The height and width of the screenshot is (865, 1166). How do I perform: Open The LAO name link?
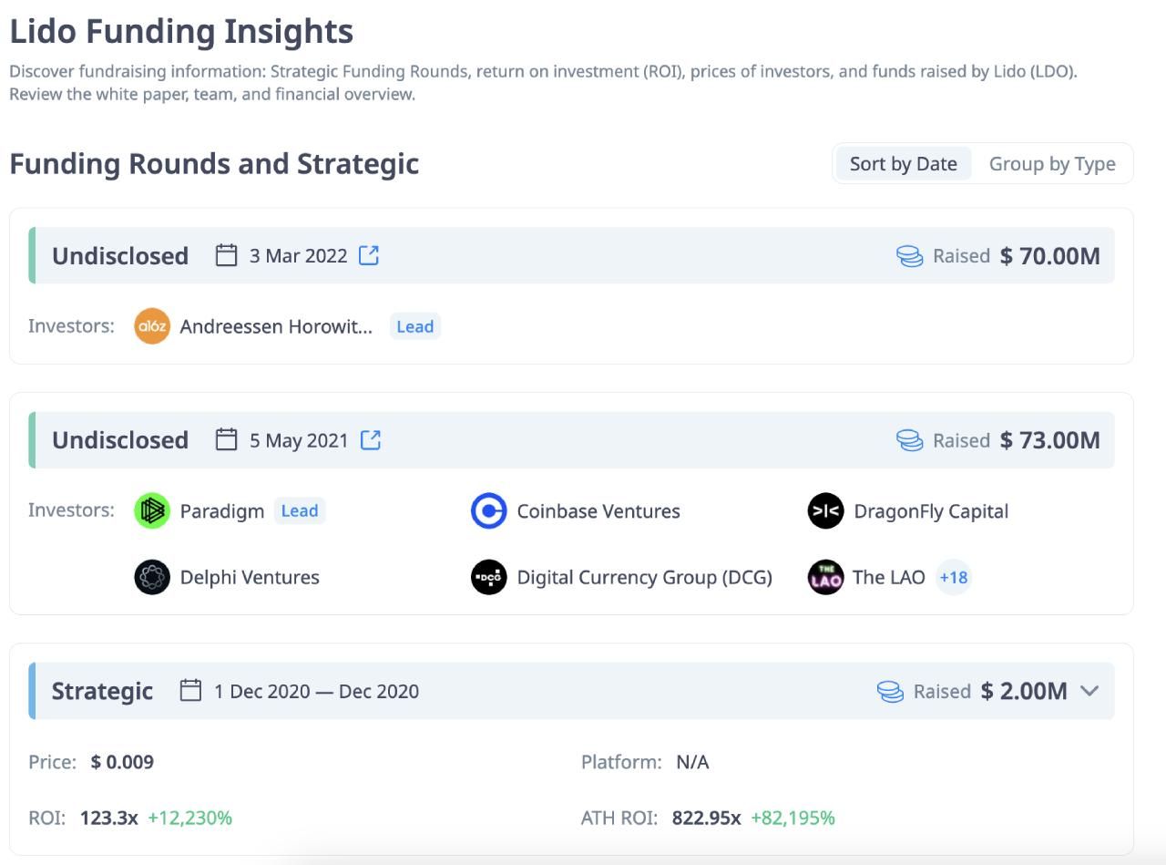(888, 577)
